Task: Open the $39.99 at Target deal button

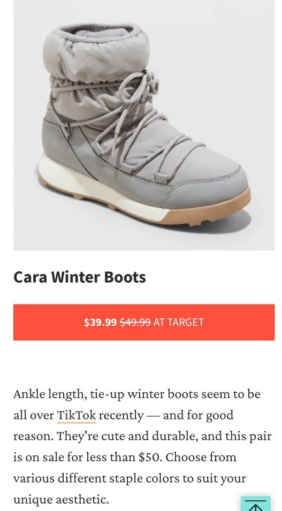Action: (x=144, y=322)
